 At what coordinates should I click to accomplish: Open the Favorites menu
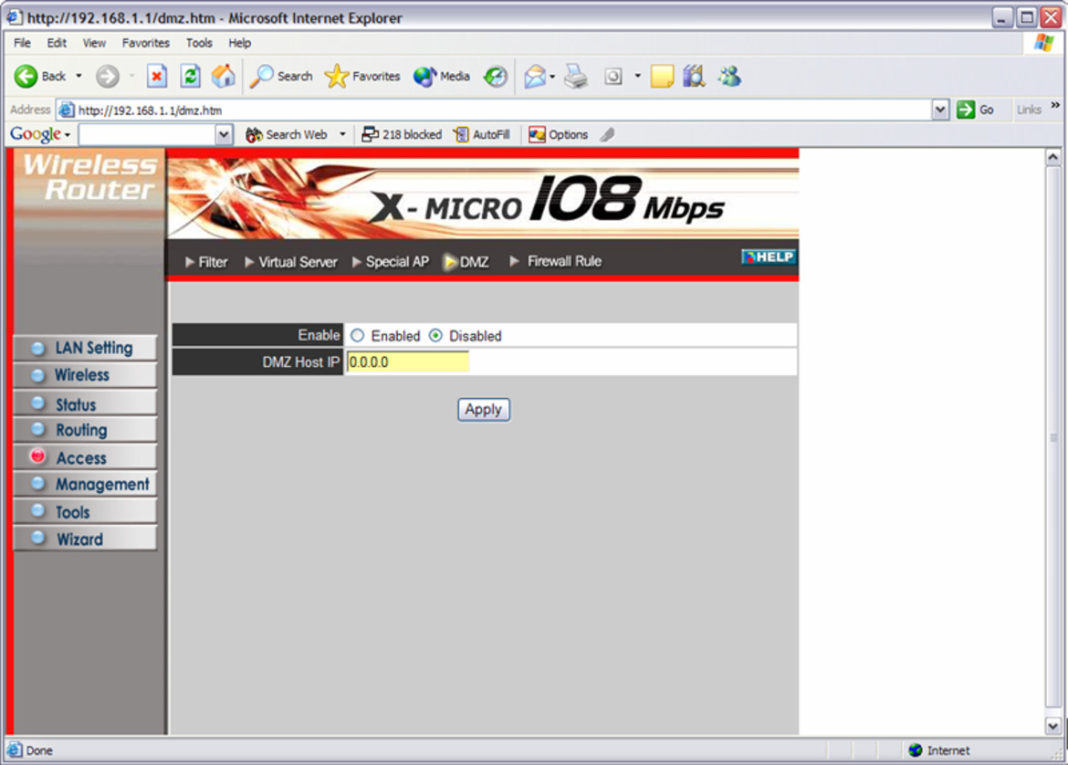point(146,43)
